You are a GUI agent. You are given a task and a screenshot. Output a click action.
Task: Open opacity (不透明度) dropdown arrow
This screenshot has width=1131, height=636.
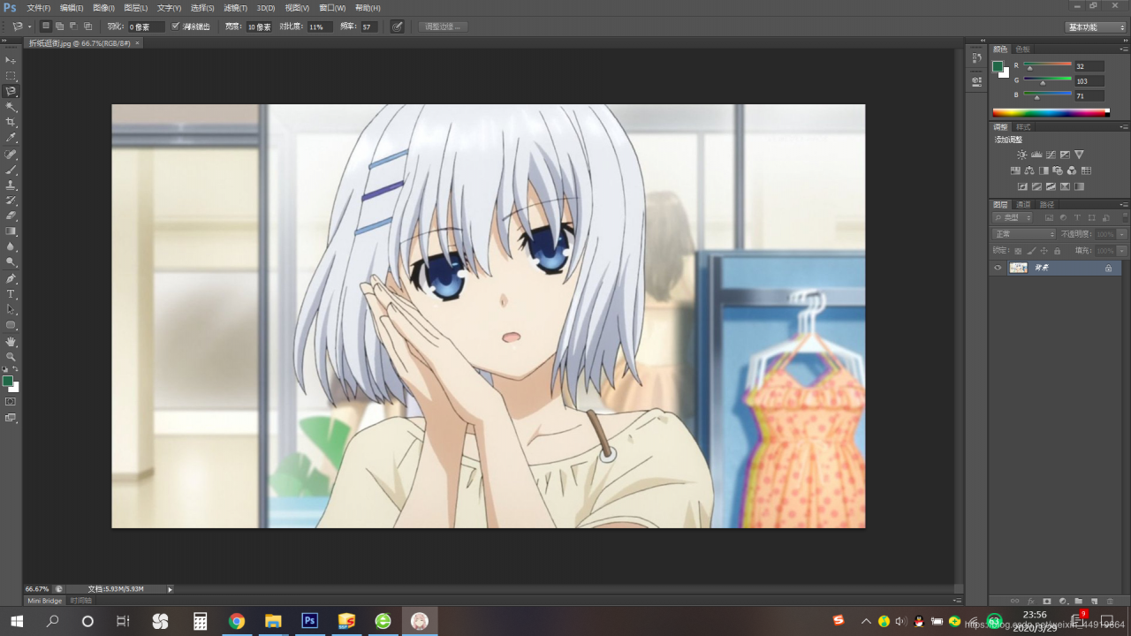1122,234
